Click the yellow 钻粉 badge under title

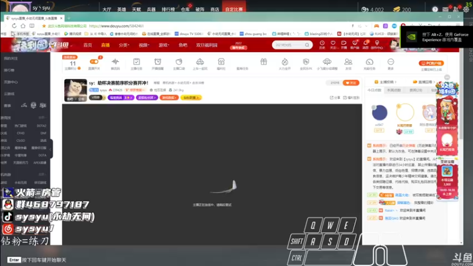[x=191, y=98]
